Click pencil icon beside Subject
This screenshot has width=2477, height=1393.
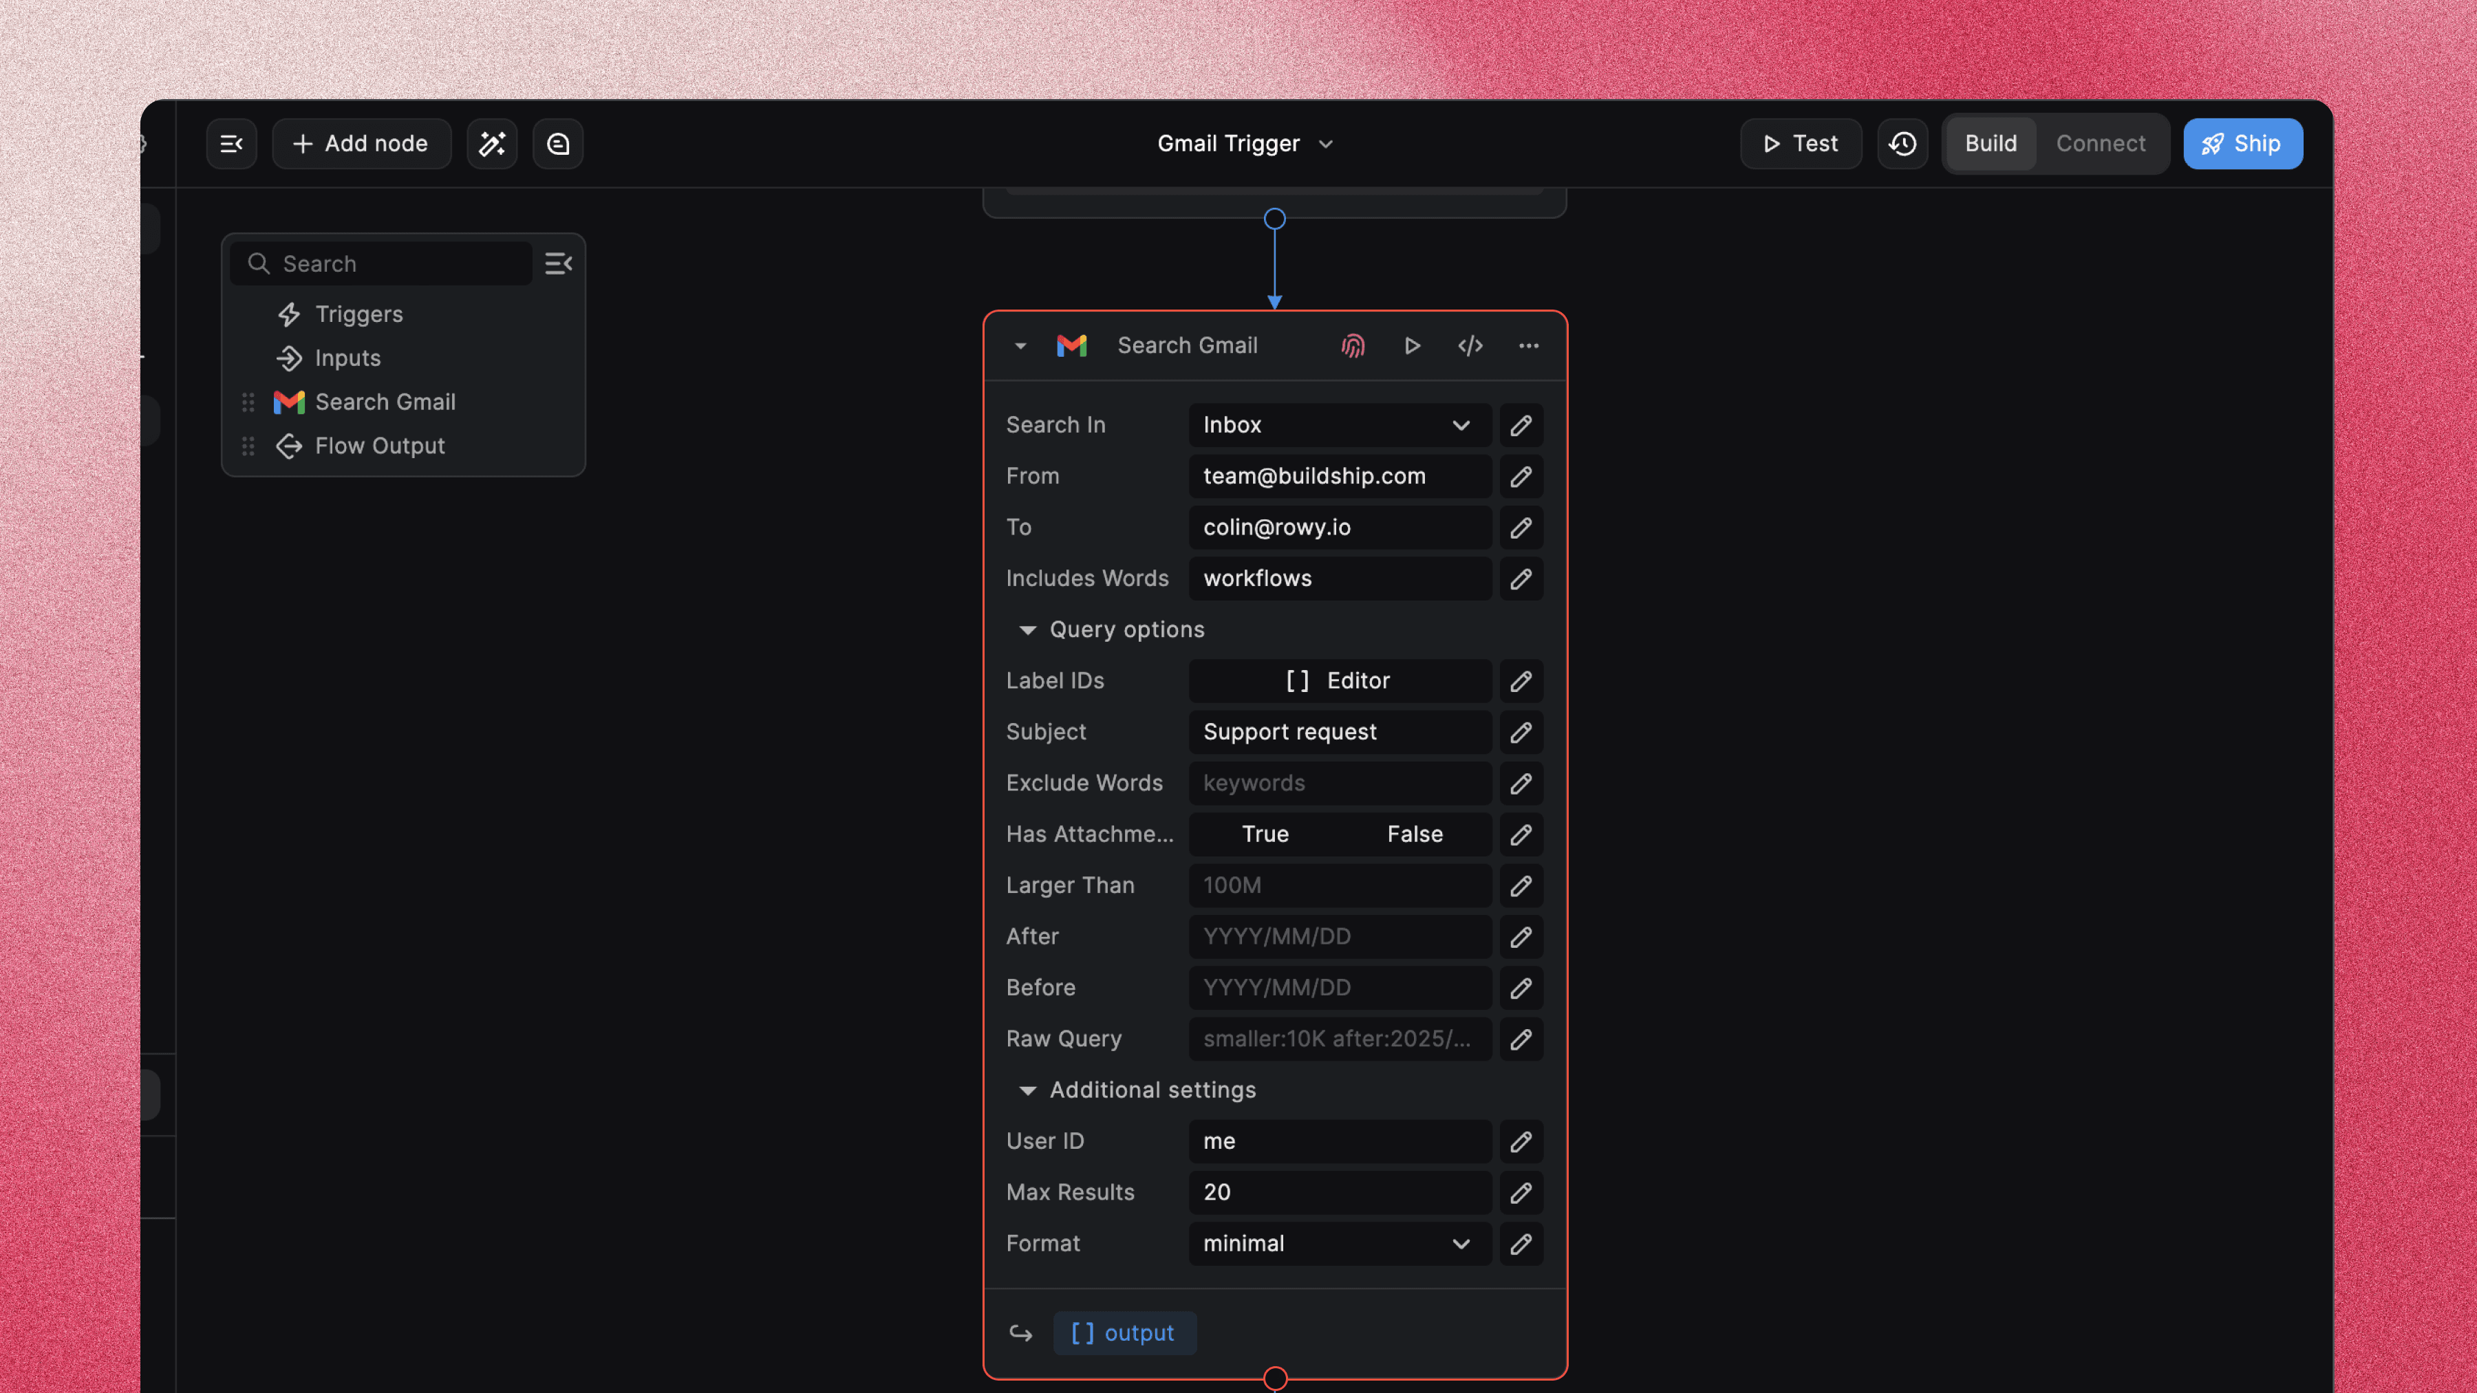1521,732
